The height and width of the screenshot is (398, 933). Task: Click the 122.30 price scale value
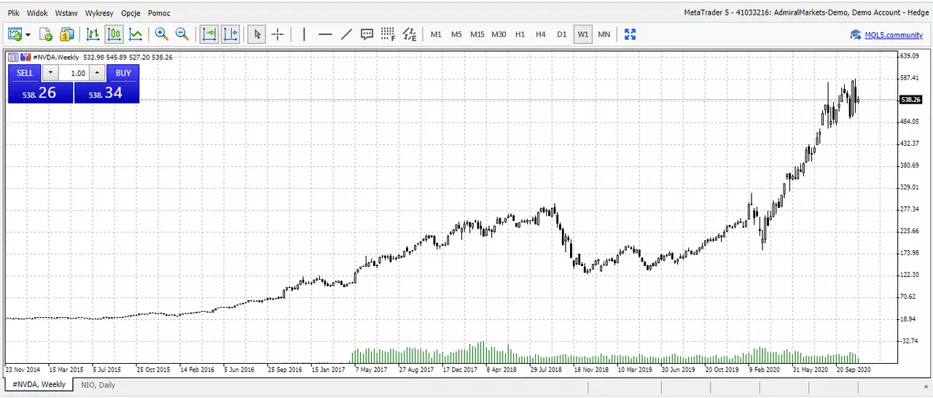[x=910, y=275]
